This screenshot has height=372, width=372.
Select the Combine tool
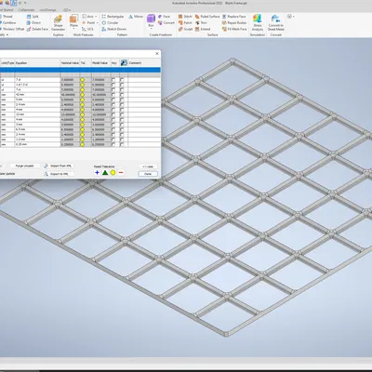tap(7, 22)
